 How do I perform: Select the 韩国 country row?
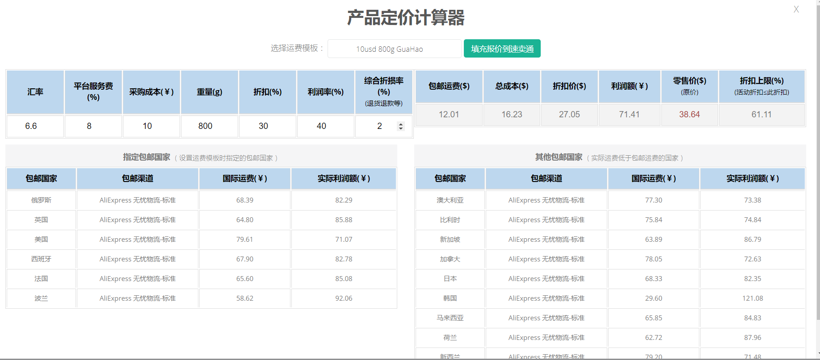pyautogui.click(x=610, y=298)
